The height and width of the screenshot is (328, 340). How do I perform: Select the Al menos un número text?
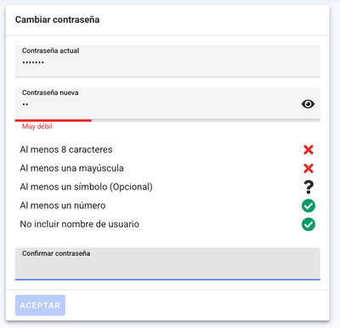click(63, 206)
